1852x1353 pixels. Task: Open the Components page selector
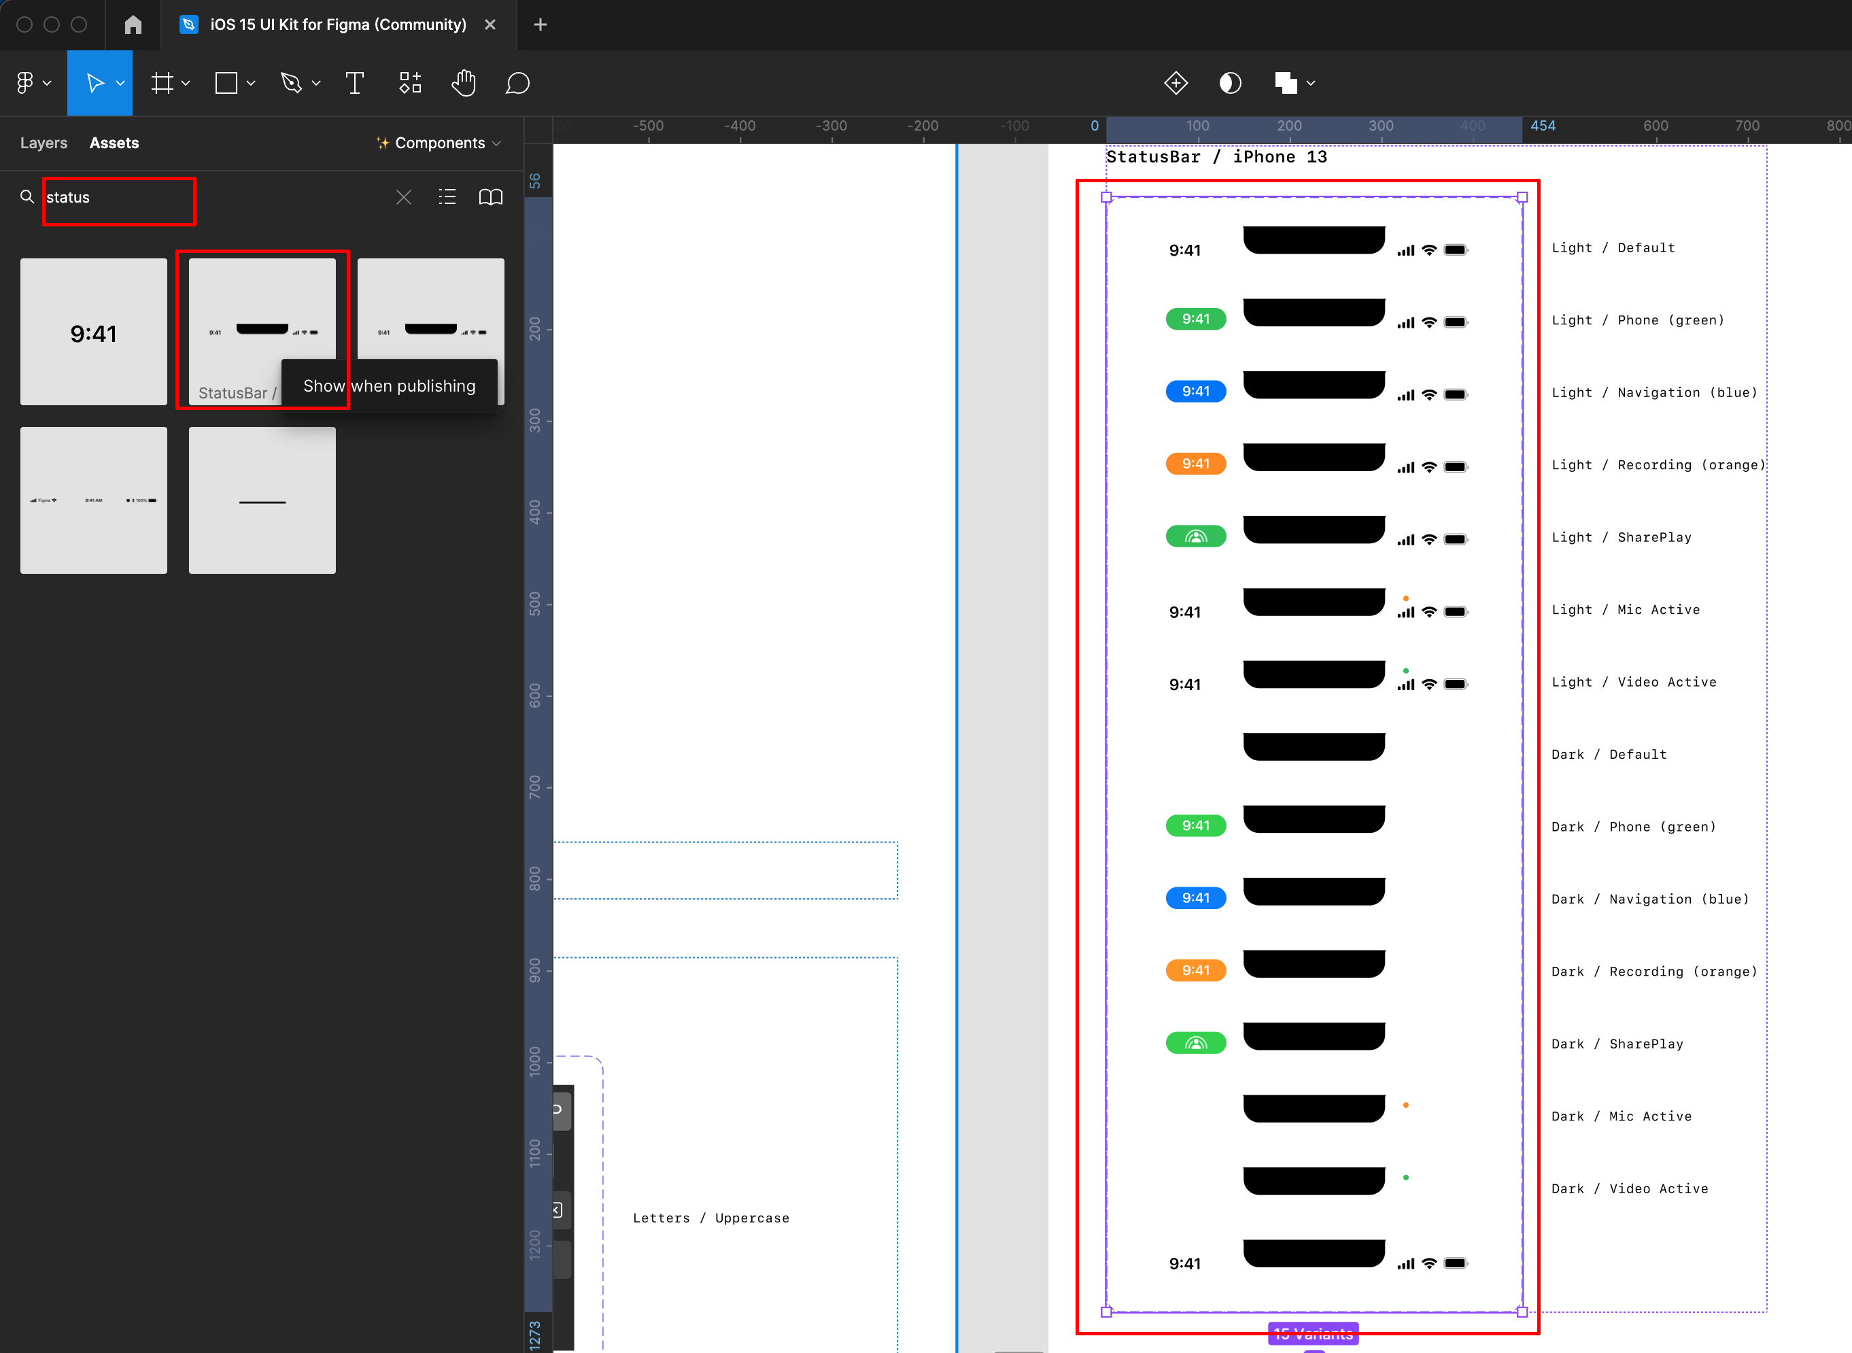[x=439, y=143]
